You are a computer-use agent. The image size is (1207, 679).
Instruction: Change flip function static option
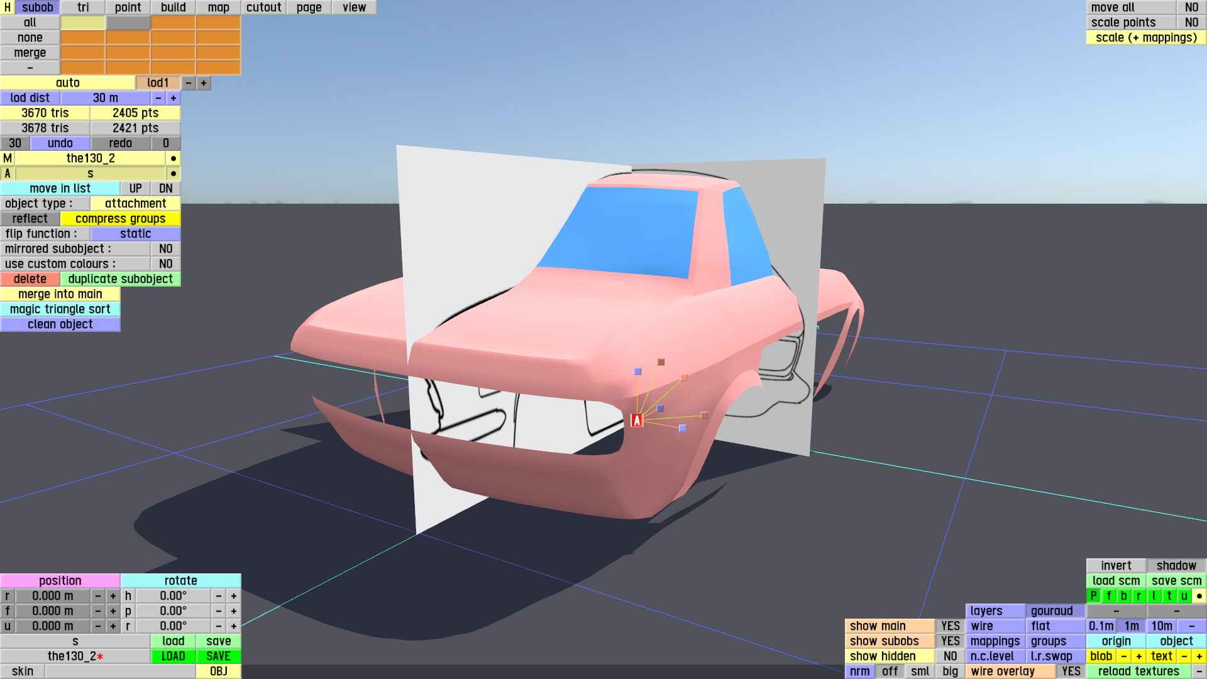(135, 234)
